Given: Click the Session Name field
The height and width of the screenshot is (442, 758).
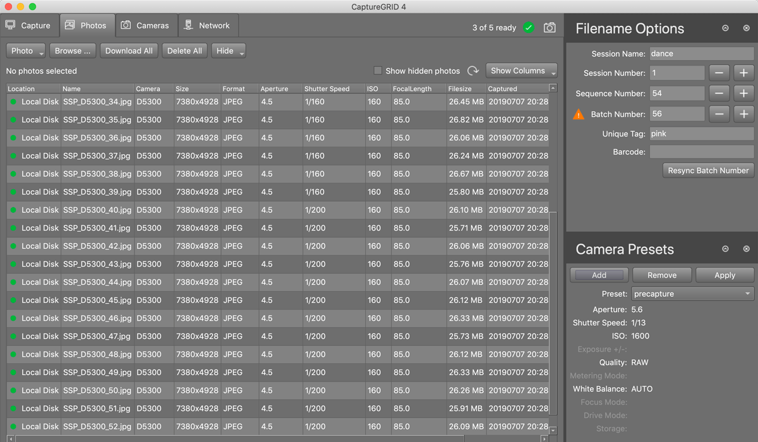Looking at the screenshot, I should pos(702,54).
